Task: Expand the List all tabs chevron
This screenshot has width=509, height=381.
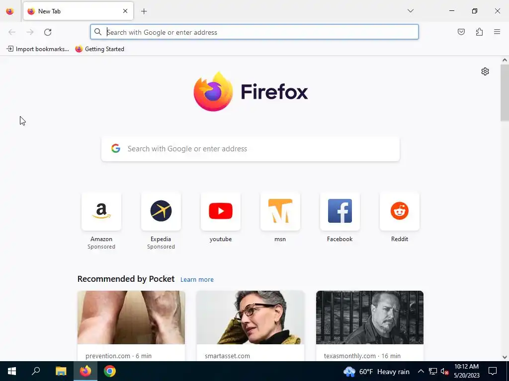Action: [410, 11]
